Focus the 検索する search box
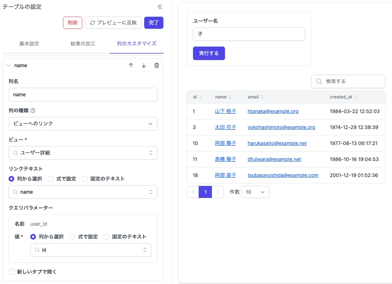392x284 pixels. (348, 81)
